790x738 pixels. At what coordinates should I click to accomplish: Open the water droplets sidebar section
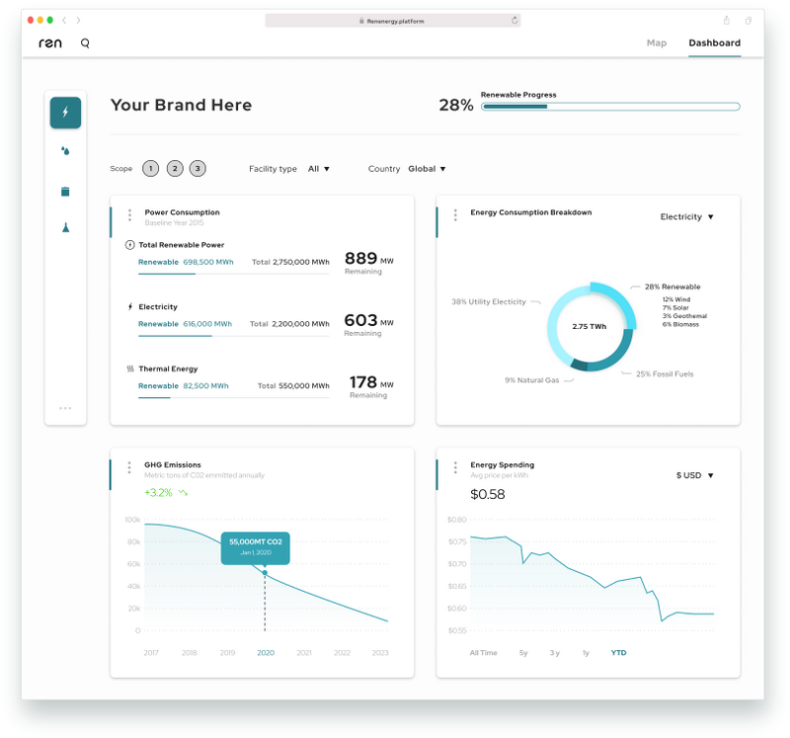[65, 151]
